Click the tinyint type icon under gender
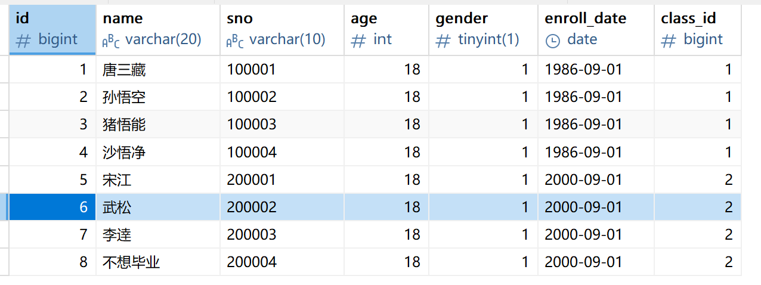The image size is (761, 285). [443, 41]
